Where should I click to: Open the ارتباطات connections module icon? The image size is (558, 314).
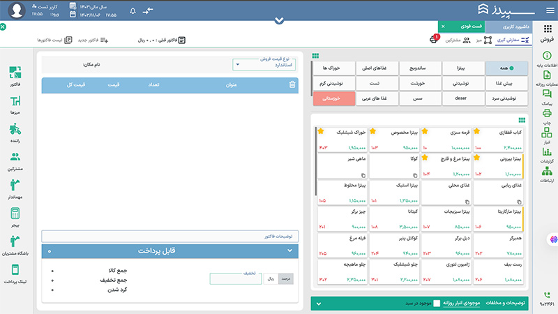click(547, 171)
